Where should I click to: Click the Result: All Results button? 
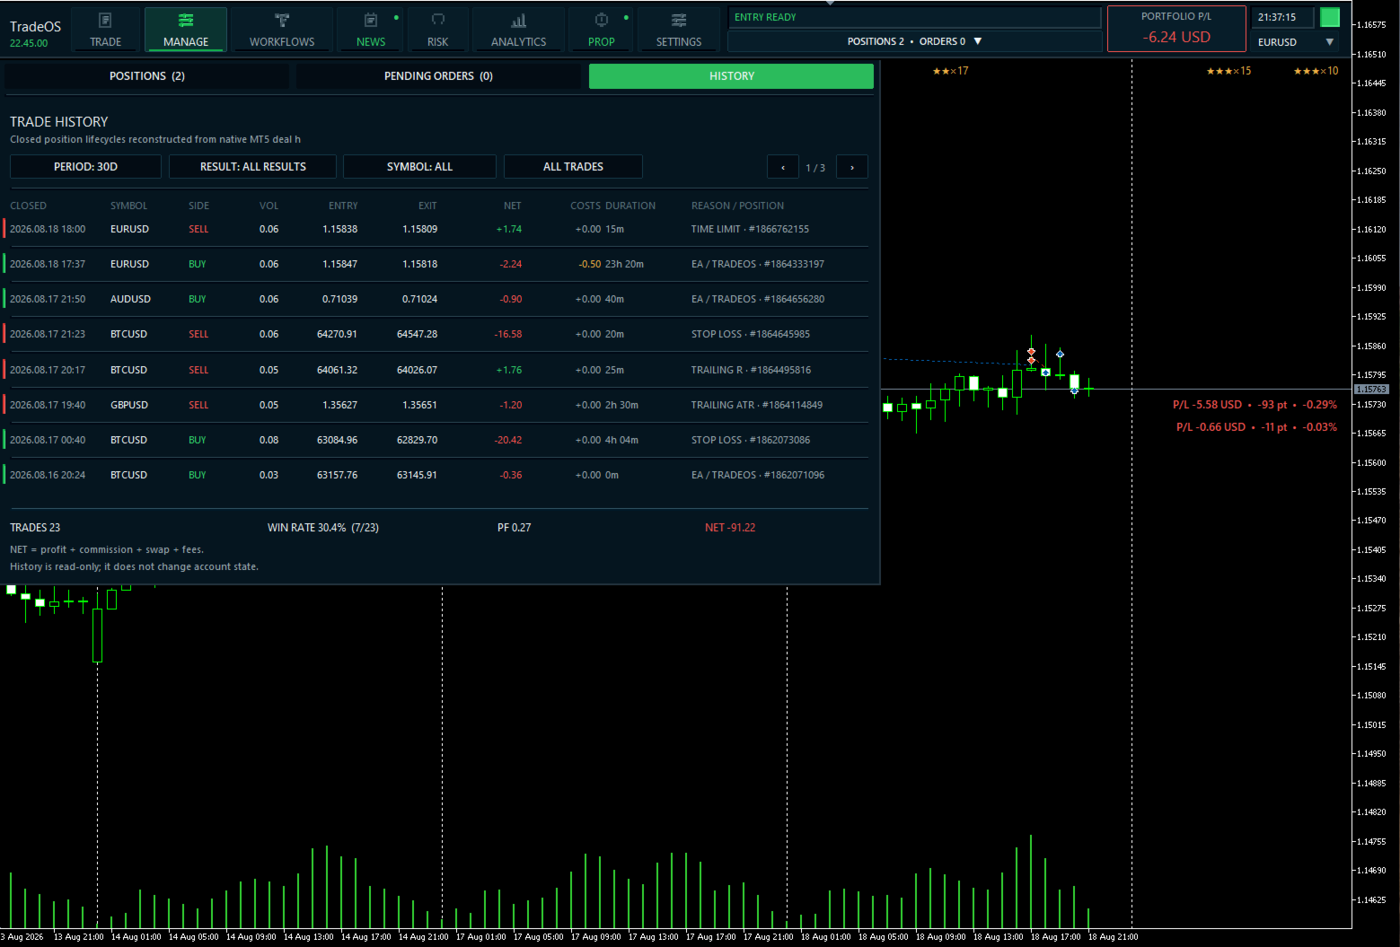253,167
